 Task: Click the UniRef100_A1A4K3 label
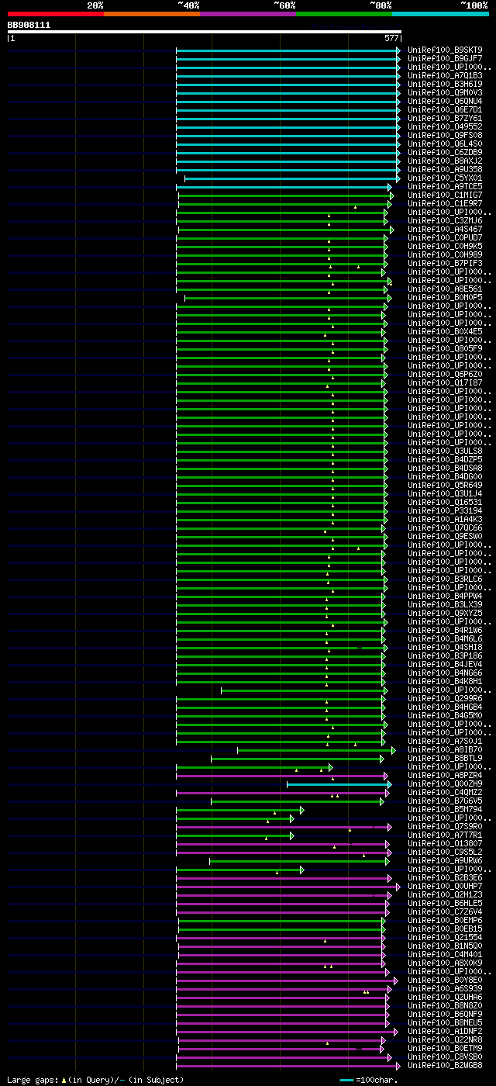(x=445, y=519)
